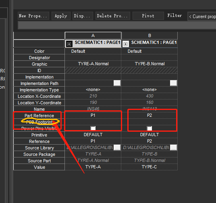Click Source Package cell TYRE-A
This screenshot has width=216, height=203.
[x=93, y=154]
